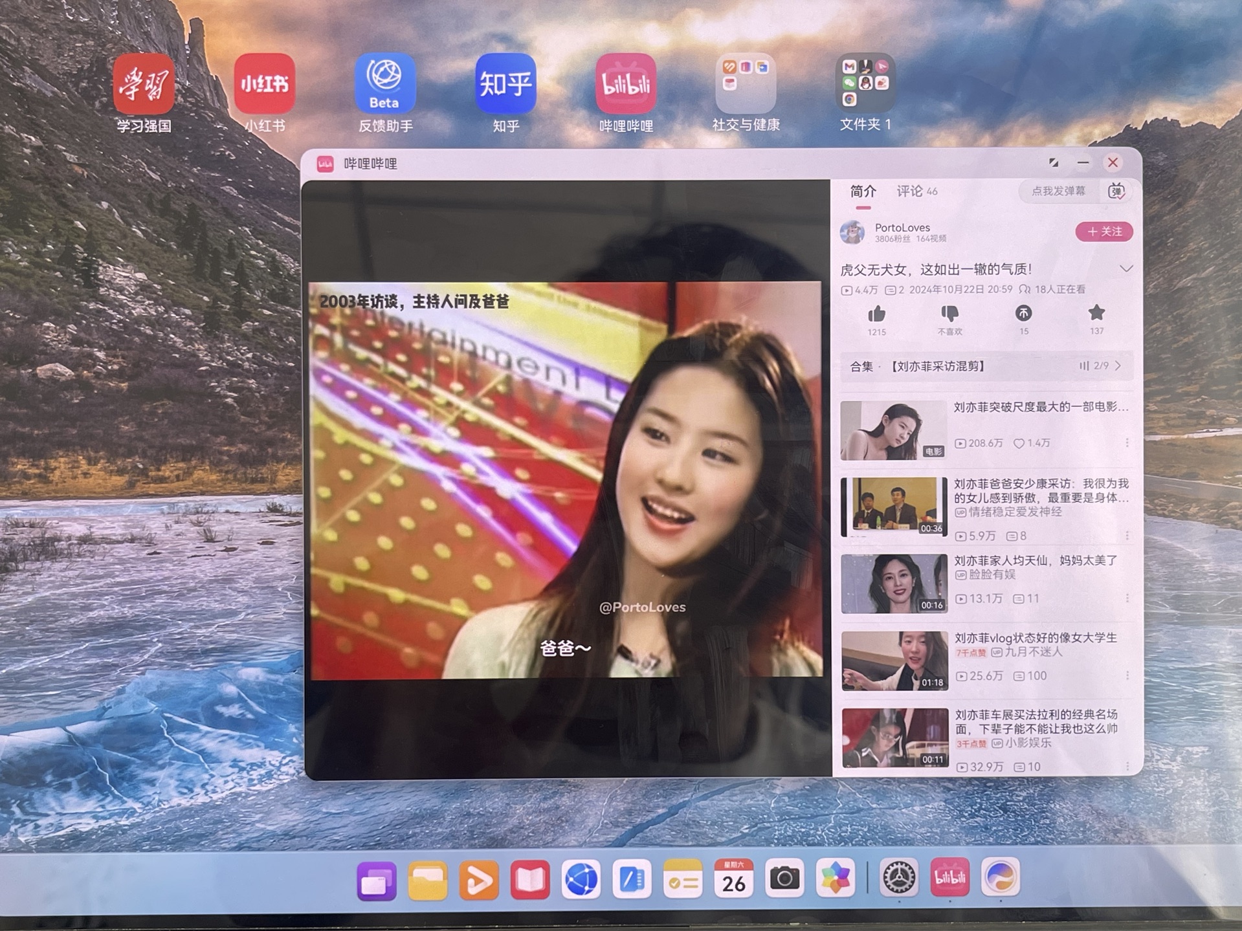Click uploader 情绪稳定爱发神经

tap(1015, 512)
